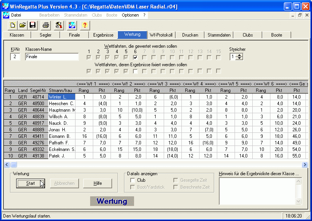Open the Optionen menu
The image size is (312, 221).
pyautogui.click(x=130, y=15)
